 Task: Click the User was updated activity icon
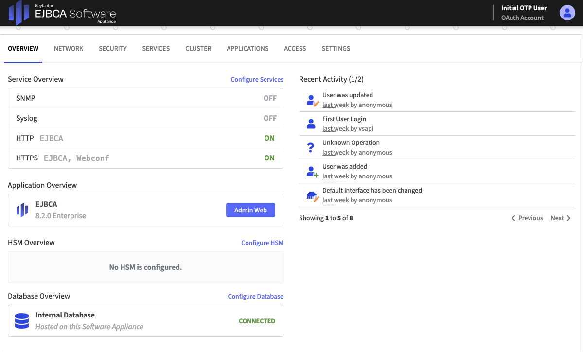[x=312, y=100]
